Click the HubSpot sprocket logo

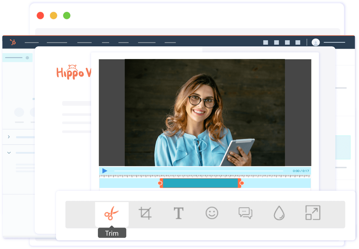click(12, 42)
